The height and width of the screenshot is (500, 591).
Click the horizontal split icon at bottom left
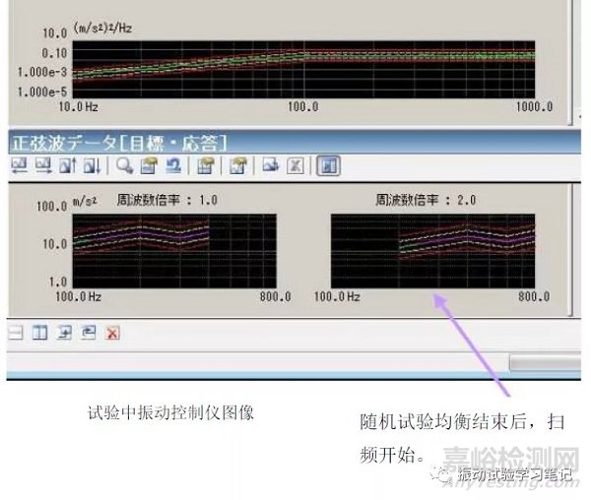coord(16,333)
